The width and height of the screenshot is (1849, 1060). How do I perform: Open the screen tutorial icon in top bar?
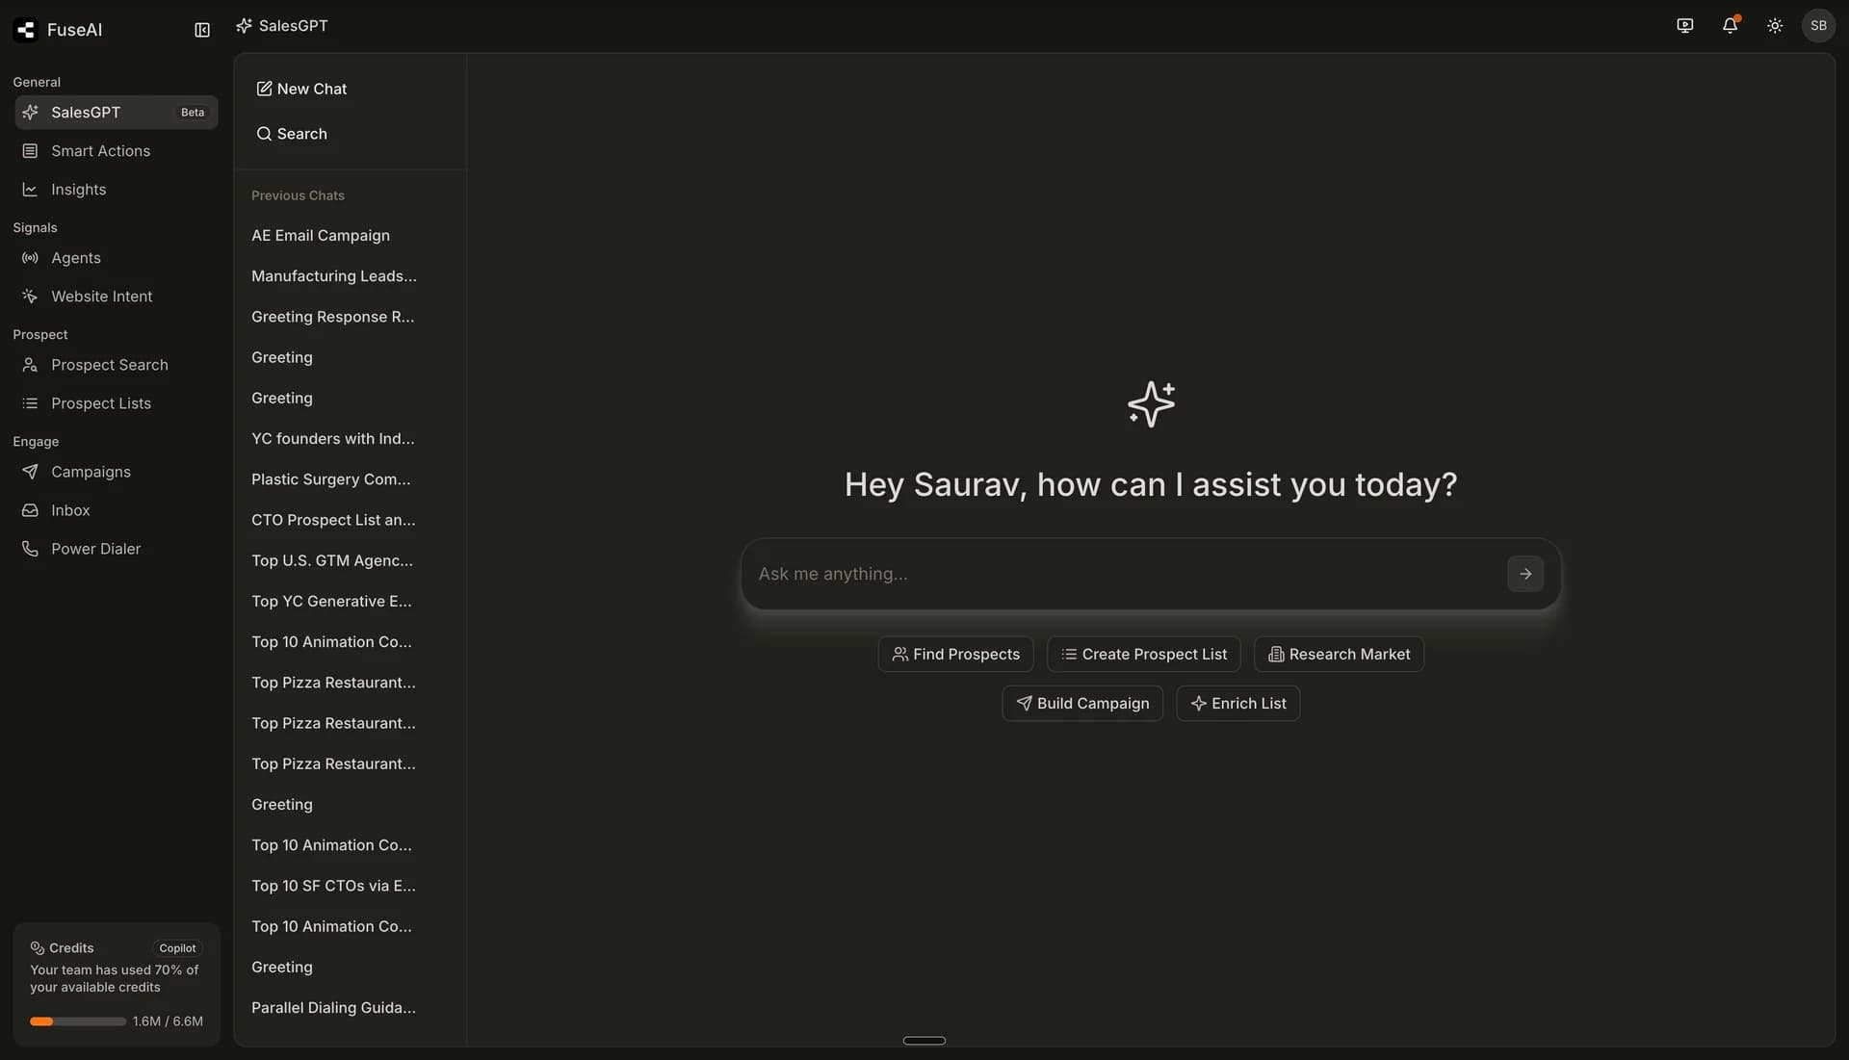(x=1684, y=26)
